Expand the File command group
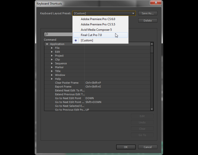 tap(52, 48)
